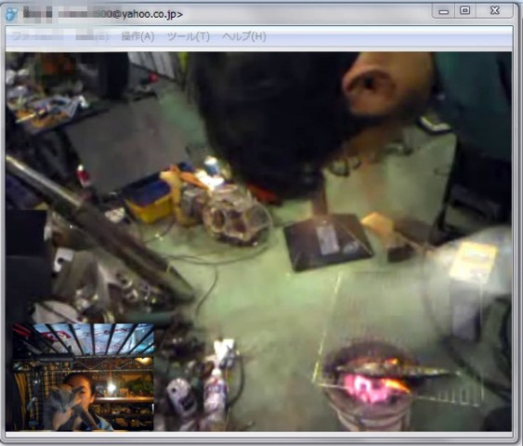
Task: Minimize the video call window
Action: tap(444, 11)
